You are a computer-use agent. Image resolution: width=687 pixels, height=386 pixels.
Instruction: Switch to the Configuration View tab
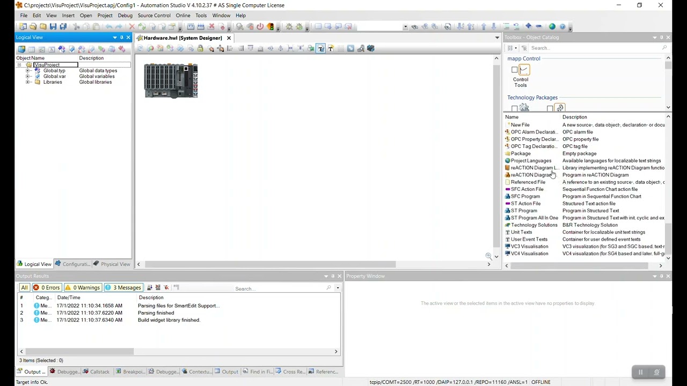pos(73,264)
